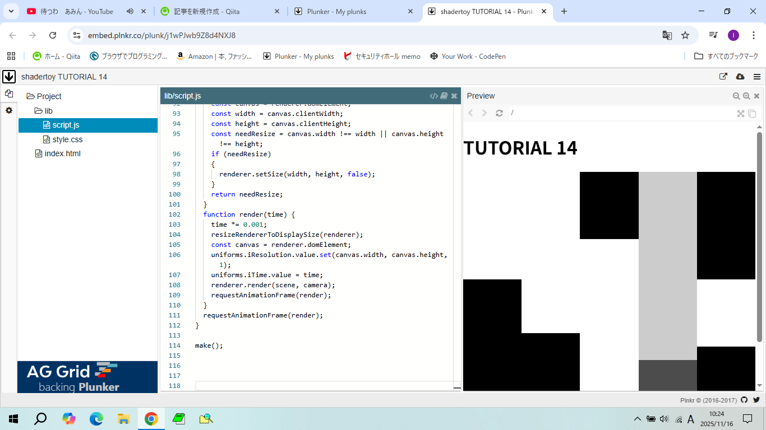This screenshot has height=430, width=766.
Task: Select script.js in file tree
Action: [x=88, y=125]
